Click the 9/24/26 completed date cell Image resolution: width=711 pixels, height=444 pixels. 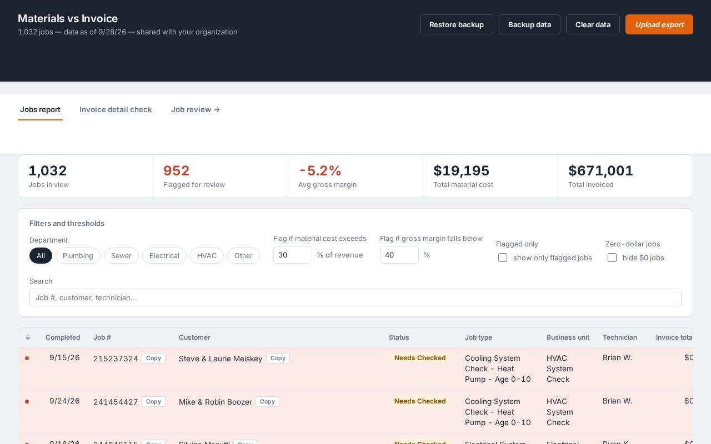coord(64,401)
